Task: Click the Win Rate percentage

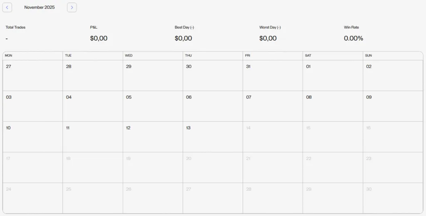Action: pyautogui.click(x=353, y=39)
